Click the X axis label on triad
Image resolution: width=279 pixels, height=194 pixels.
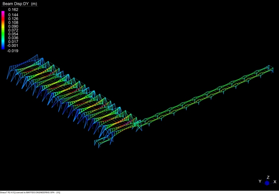tap(275, 182)
